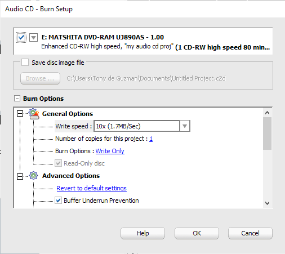Uncheck the MATSHITA DVD-RAM drive checkbox
The height and width of the screenshot is (254, 285).
pyautogui.click(x=21, y=38)
